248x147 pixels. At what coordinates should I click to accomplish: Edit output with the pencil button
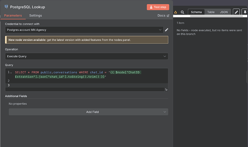point(236,12)
